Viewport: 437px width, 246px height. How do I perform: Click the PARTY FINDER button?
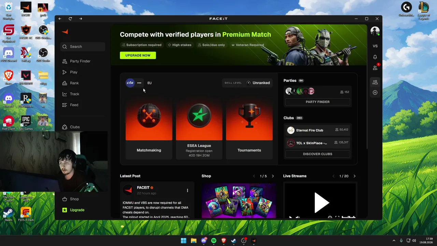click(318, 102)
